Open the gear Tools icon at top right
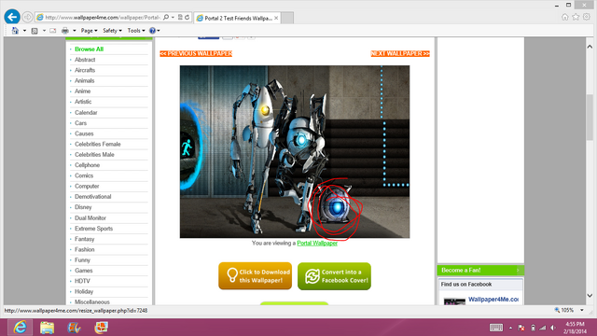Image resolution: width=597 pixels, height=336 pixels. [x=587, y=17]
